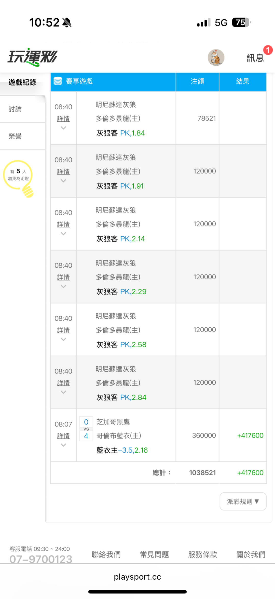Switch to the 榮譽 sidebar tab
The image size is (275, 599).
[15, 136]
